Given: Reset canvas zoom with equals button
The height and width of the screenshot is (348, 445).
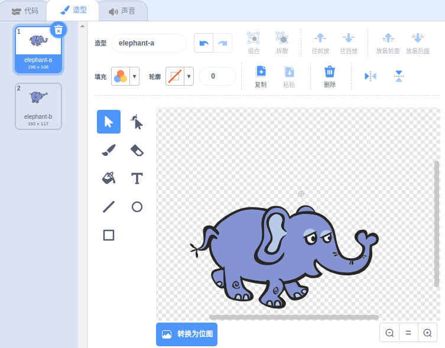Looking at the screenshot, I should pos(408,333).
